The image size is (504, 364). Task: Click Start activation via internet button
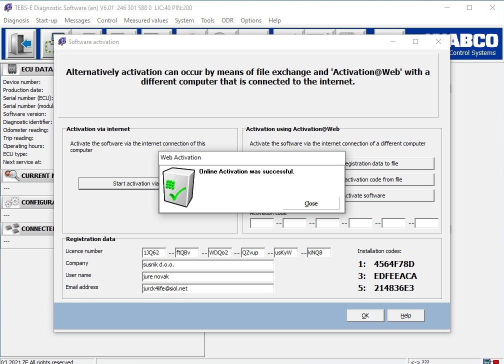point(119,183)
